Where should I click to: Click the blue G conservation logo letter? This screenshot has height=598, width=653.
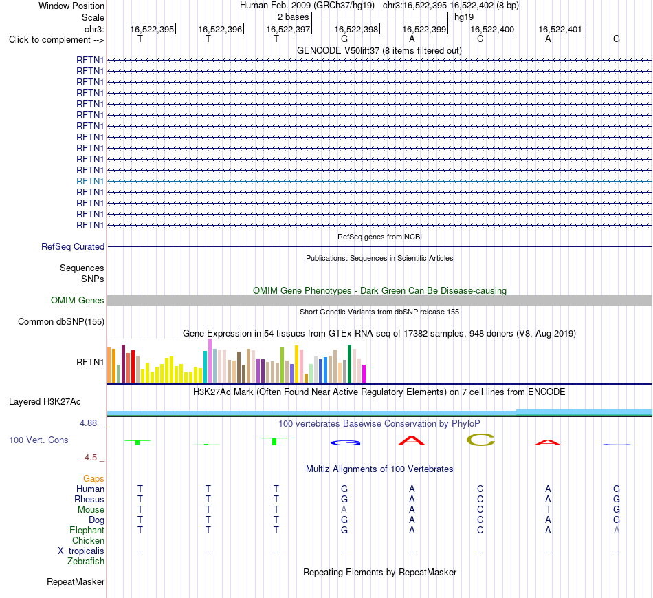[345, 442]
